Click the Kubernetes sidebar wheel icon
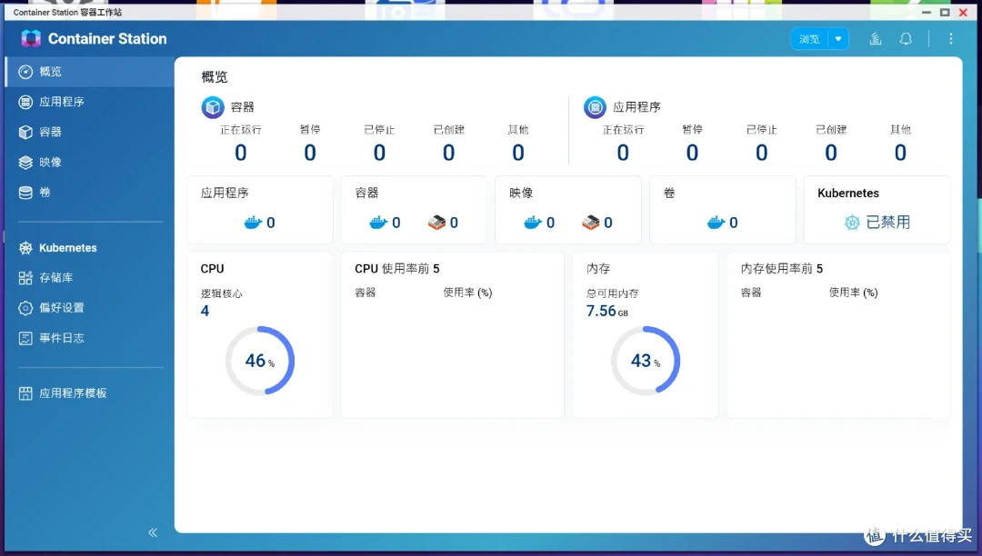This screenshot has height=556, width=982. [x=25, y=248]
